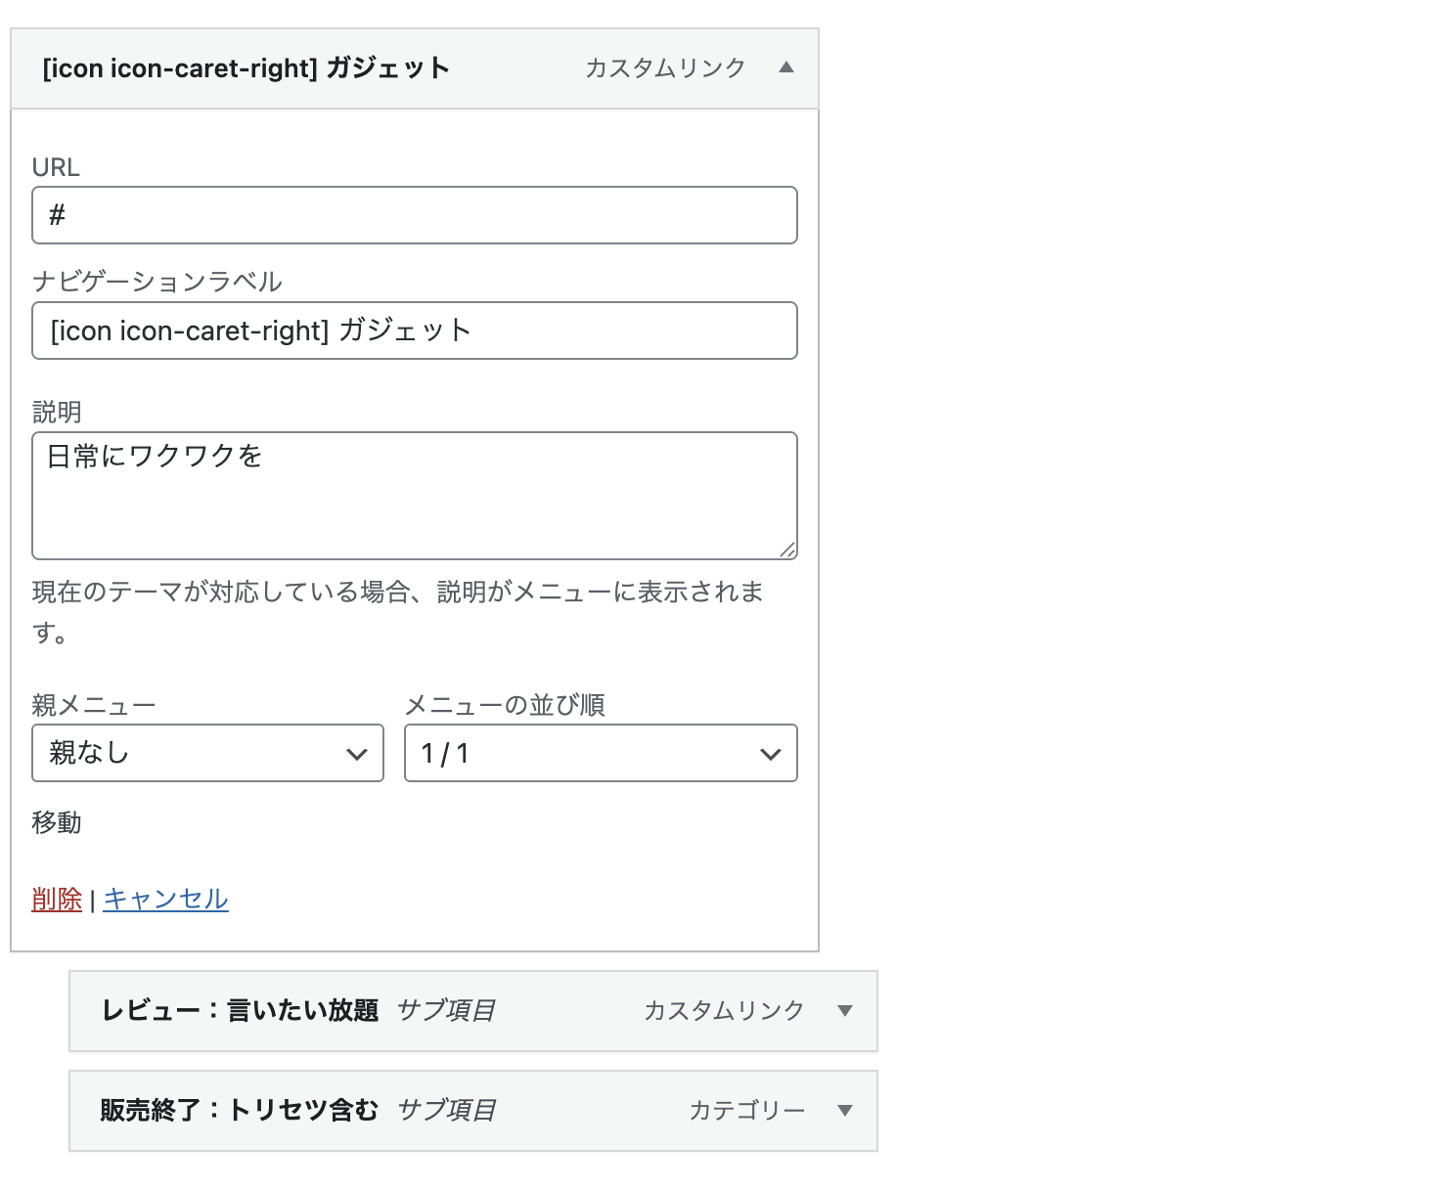Click the カテゴリー type label on 販売終了 item
This screenshot has width=1432, height=1189.
coord(747,1111)
